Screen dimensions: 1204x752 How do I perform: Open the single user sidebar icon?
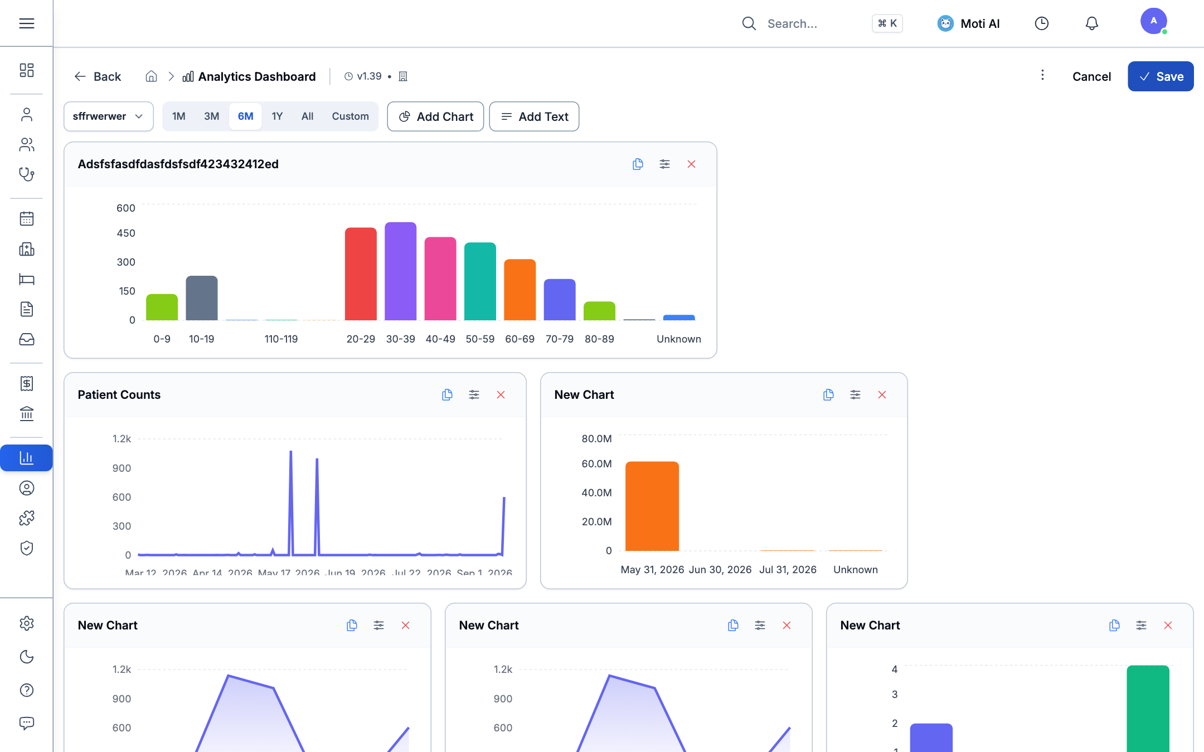[26, 115]
